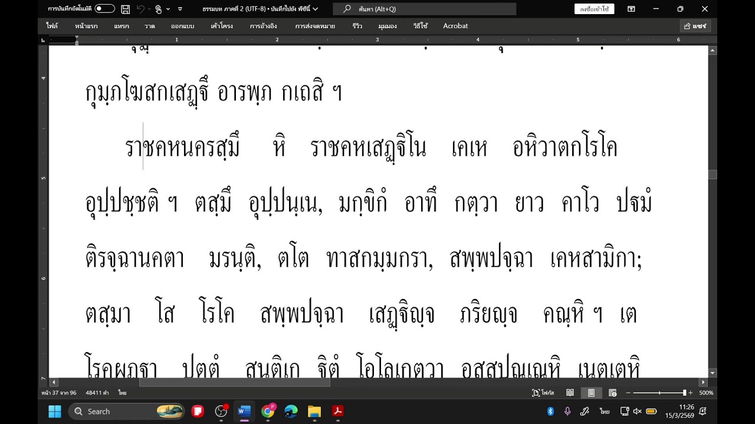
Task: Open the touch/mouse mode dropdown arrow
Action: (x=168, y=9)
